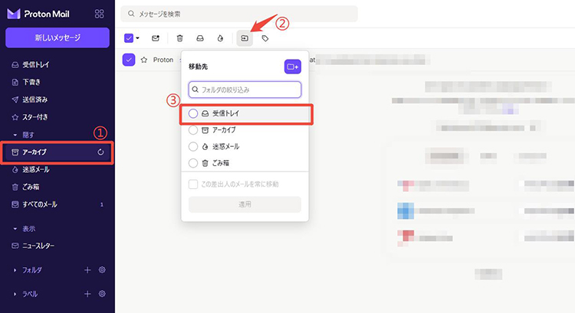The height and width of the screenshot is (313, 575).
Task: Select the ごみ箱 radio option
Action: tap(193, 163)
